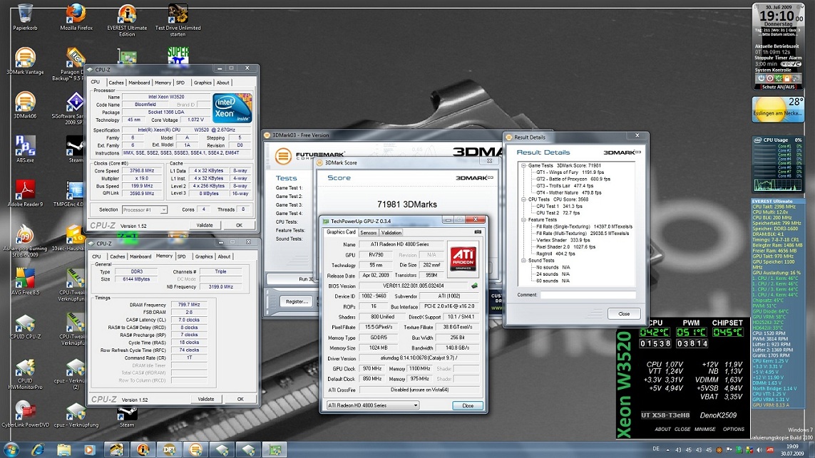Viewport: 815px width, 458px height.
Task: Collapse the CPU Tests tree node
Action: [x=523, y=199]
